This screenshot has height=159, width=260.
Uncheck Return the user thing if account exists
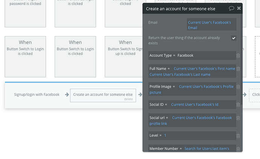click(x=234, y=38)
